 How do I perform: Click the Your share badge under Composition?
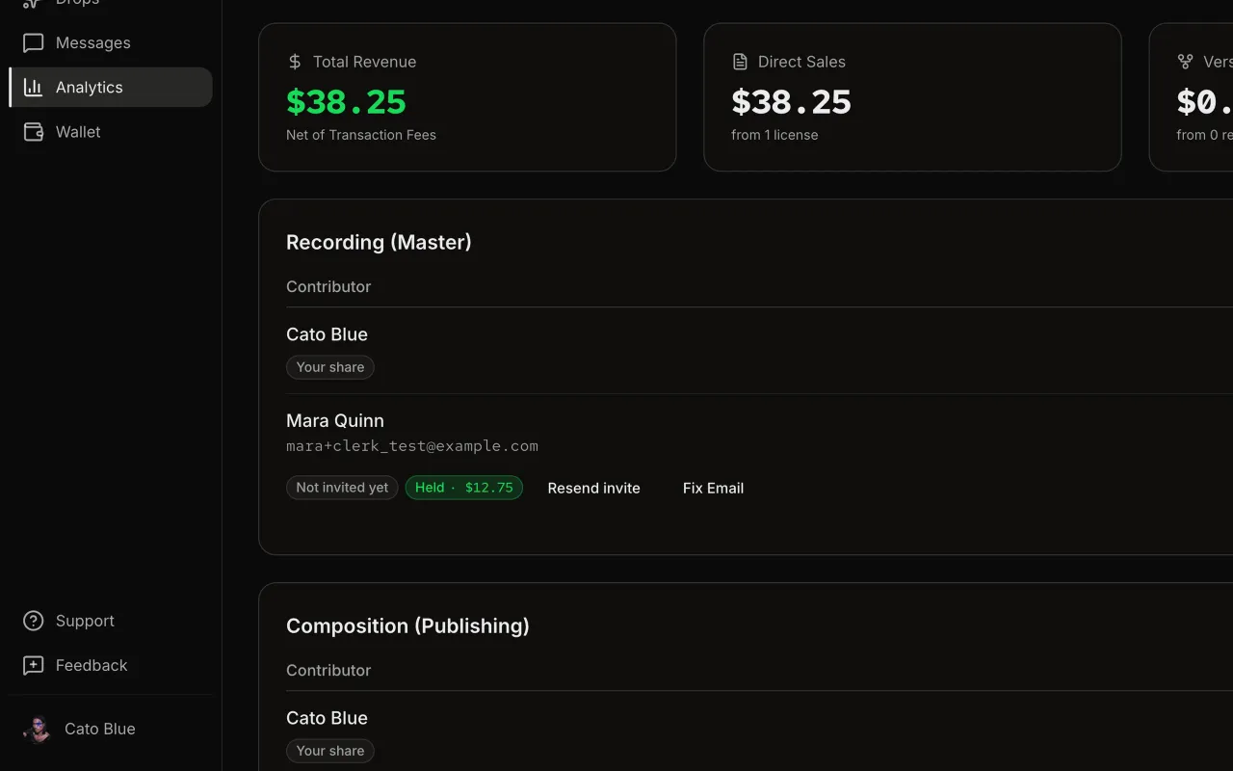330,751
